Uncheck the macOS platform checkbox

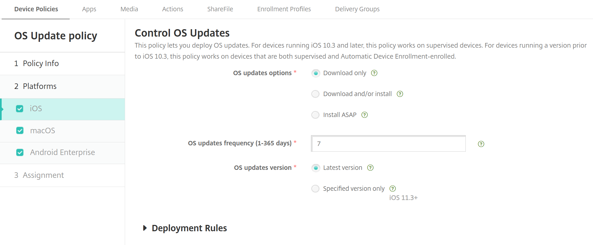(20, 130)
